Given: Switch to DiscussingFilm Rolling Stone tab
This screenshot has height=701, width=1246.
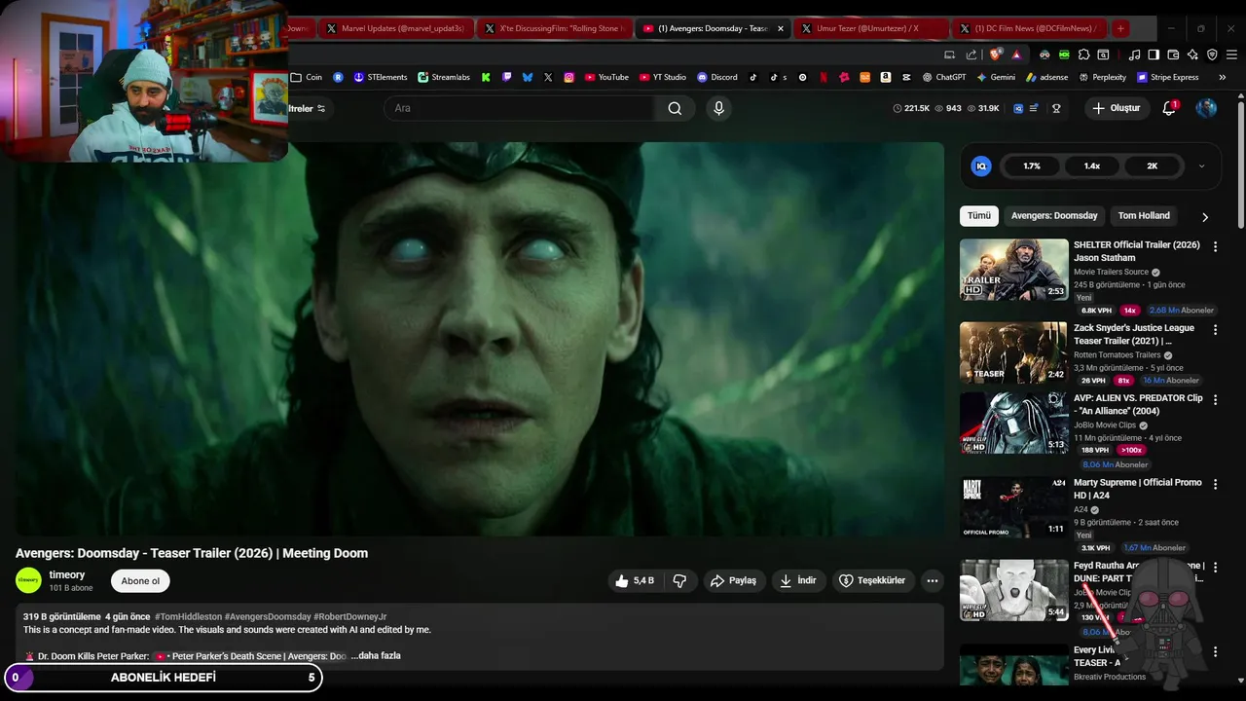Looking at the screenshot, I should point(555,28).
